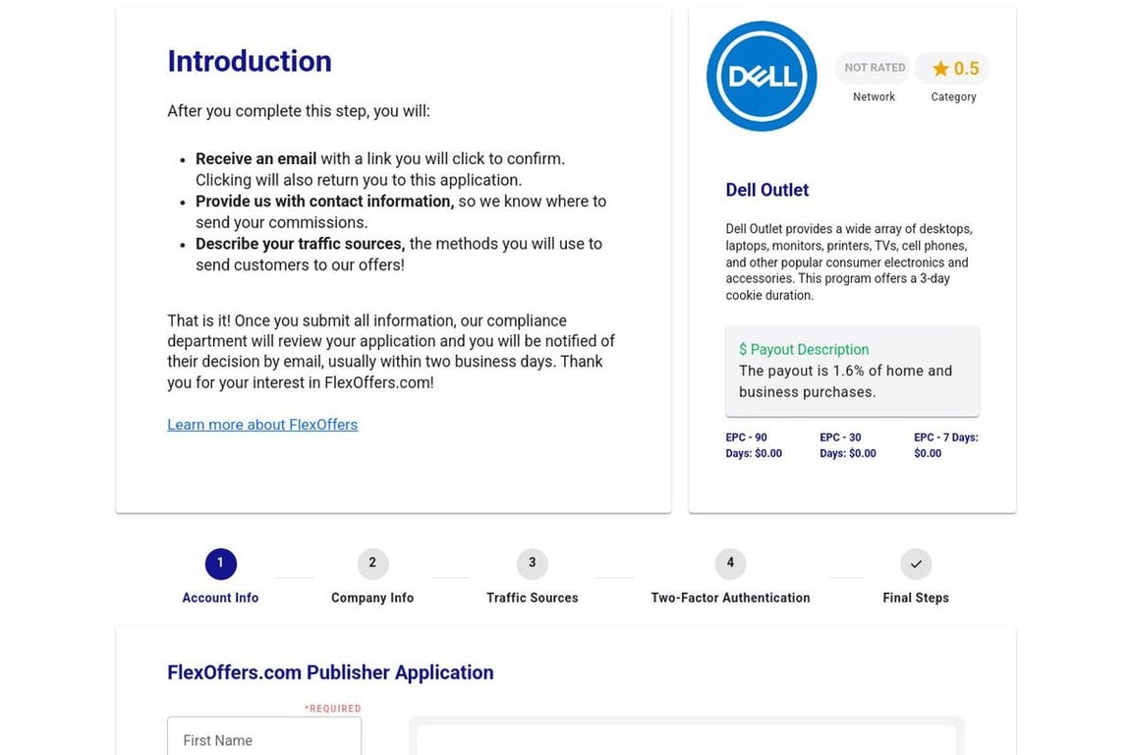This screenshot has height=755, width=1132.
Task: Click the $ Payout Description heading
Action: tap(804, 350)
